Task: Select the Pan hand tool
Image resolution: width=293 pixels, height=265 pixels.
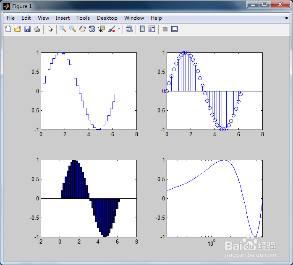Action: [x=82, y=29]
